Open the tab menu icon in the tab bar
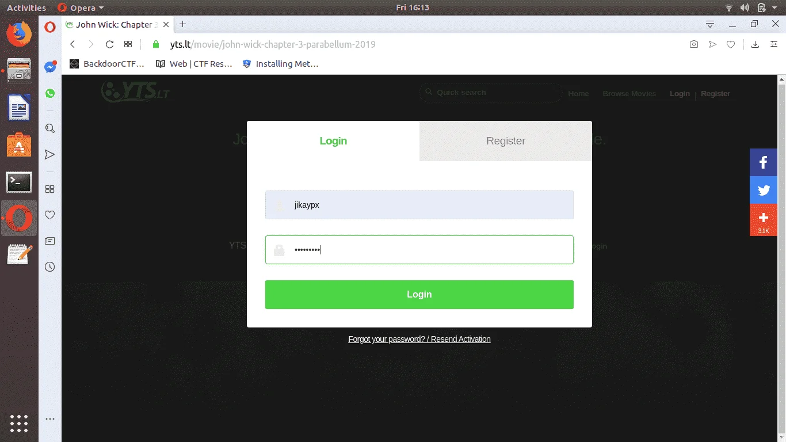Image resolution: width=786 pixels, height=442 pixels. [x=710, y=24]
